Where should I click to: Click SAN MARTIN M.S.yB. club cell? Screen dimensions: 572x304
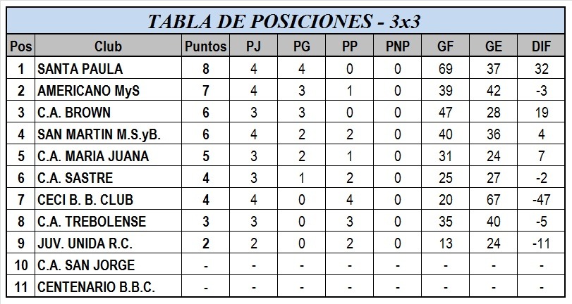tap(109, 134)
